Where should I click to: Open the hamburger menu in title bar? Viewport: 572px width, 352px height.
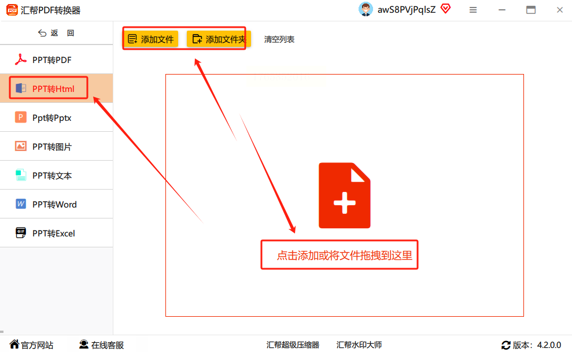[x=473, y=10]
